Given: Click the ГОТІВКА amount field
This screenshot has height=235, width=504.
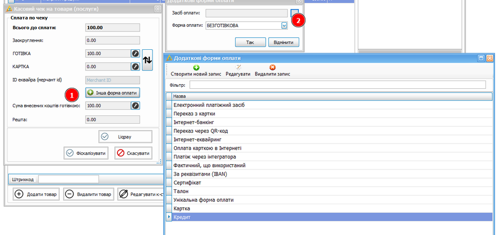Looking at the screenshot, I should 108,53.
